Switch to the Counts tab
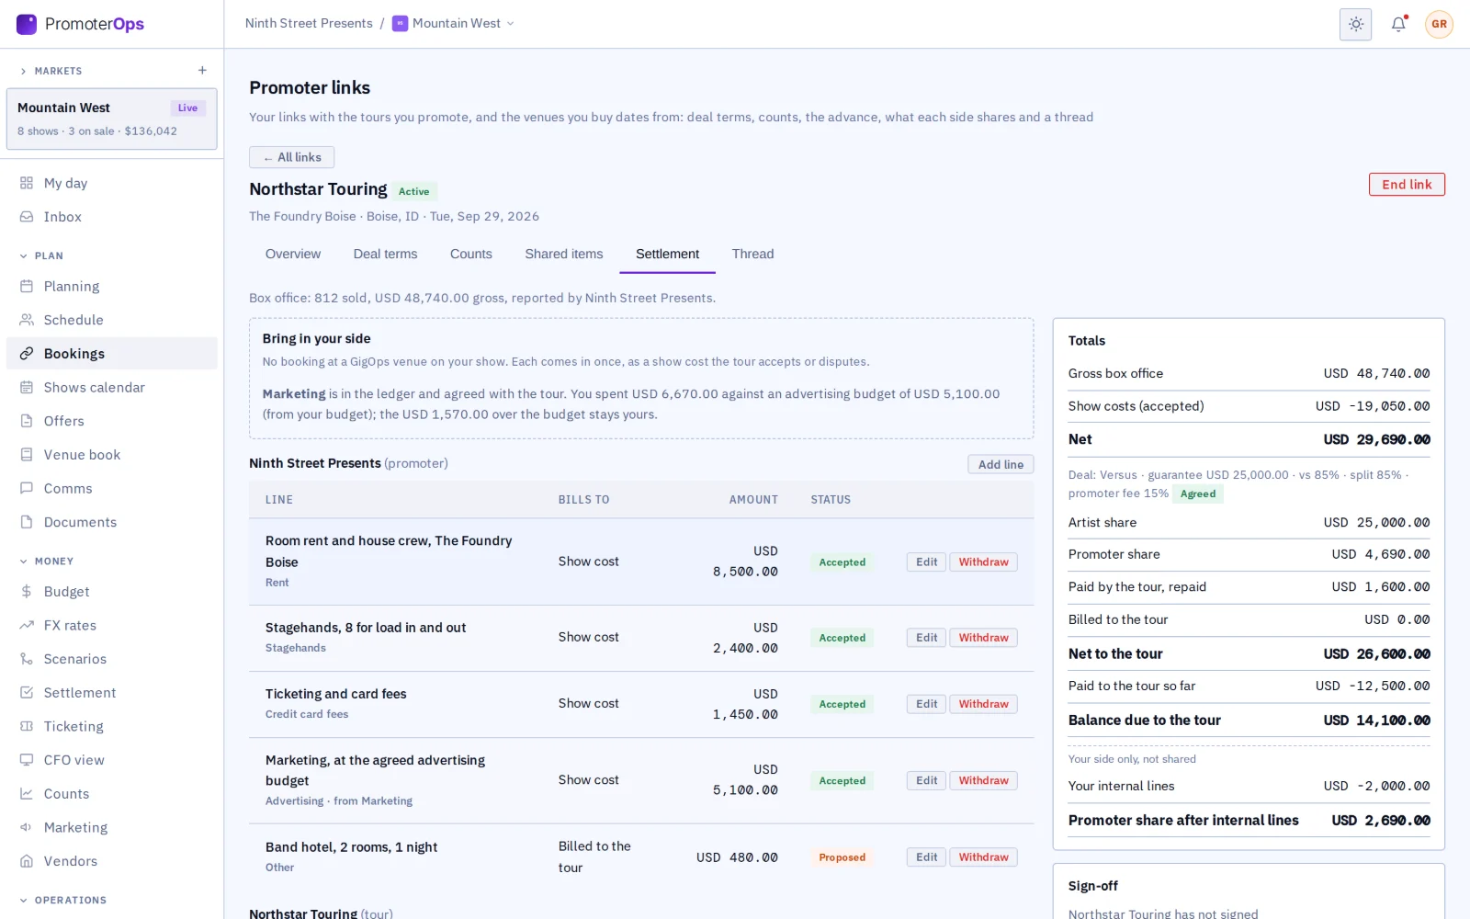This screenshot has width=1470, height=919. point(471,254)
